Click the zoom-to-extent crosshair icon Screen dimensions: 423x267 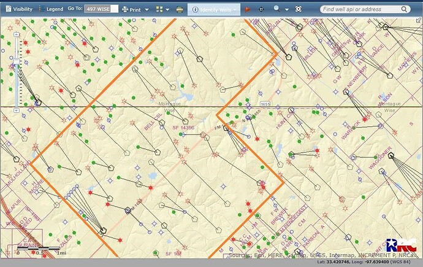pyautogui.click(x=262, y=10)
